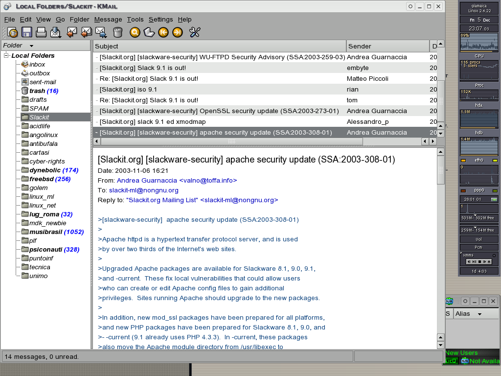Open the Alias dropdown in messenger window

pyautogui.click(x=479, y=314)
